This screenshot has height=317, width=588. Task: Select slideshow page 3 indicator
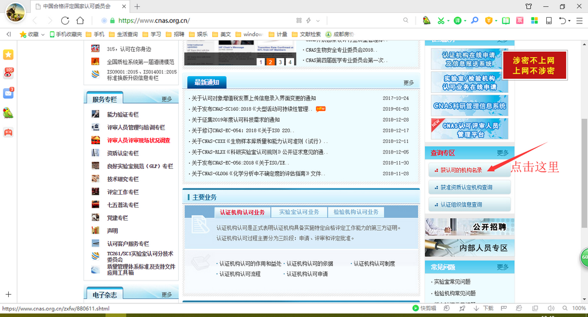[x=280, y=62]
